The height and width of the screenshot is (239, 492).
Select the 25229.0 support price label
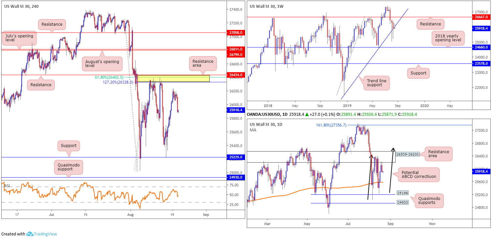coord(235,157)
